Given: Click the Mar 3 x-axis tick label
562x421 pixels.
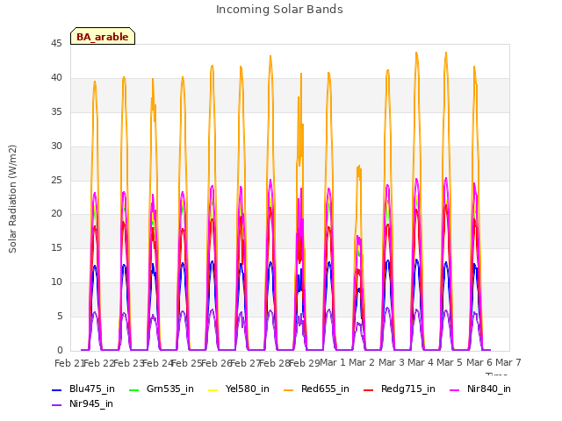Looking at the screenshot, I should [x=392, y=362].
